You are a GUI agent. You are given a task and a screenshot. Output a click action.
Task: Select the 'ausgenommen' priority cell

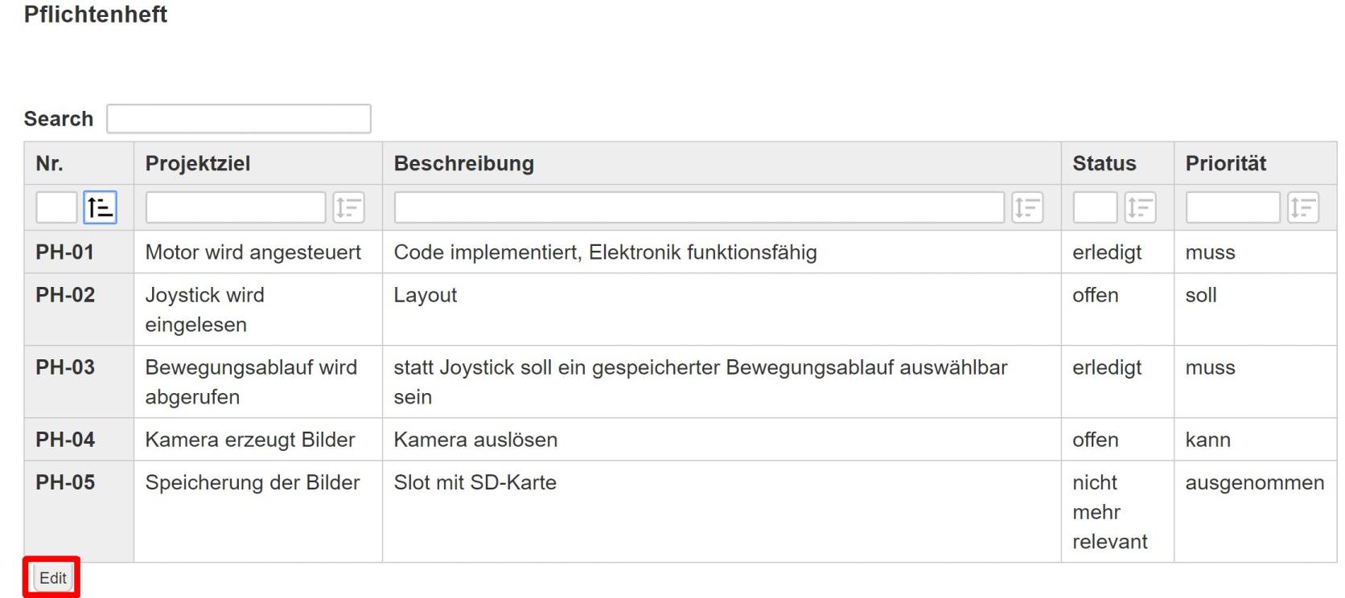(x=1254, y=482)
